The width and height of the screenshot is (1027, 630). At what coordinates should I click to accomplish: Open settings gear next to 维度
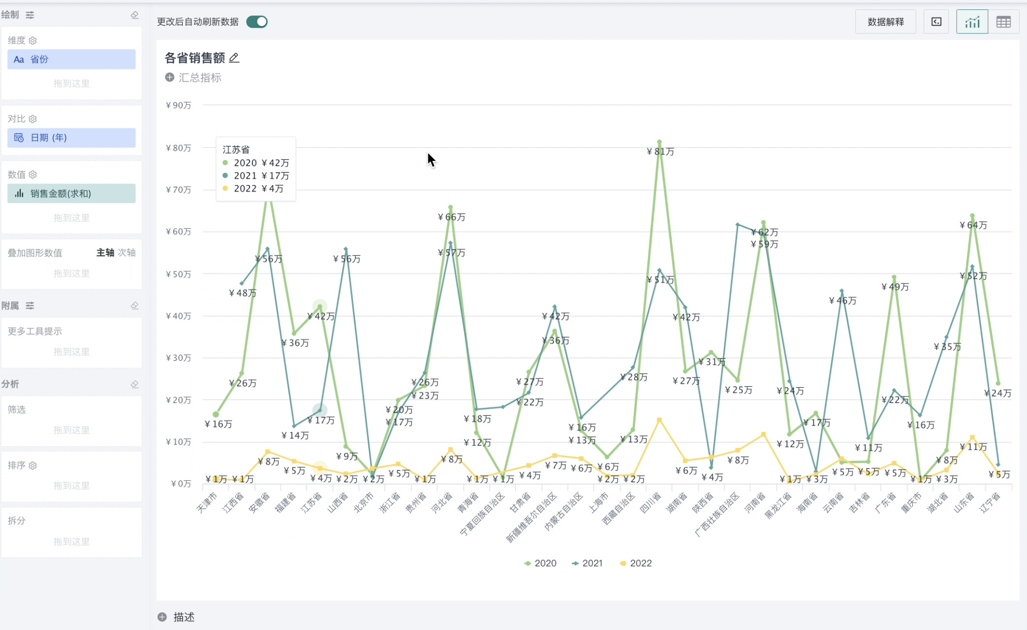(33, 40)
